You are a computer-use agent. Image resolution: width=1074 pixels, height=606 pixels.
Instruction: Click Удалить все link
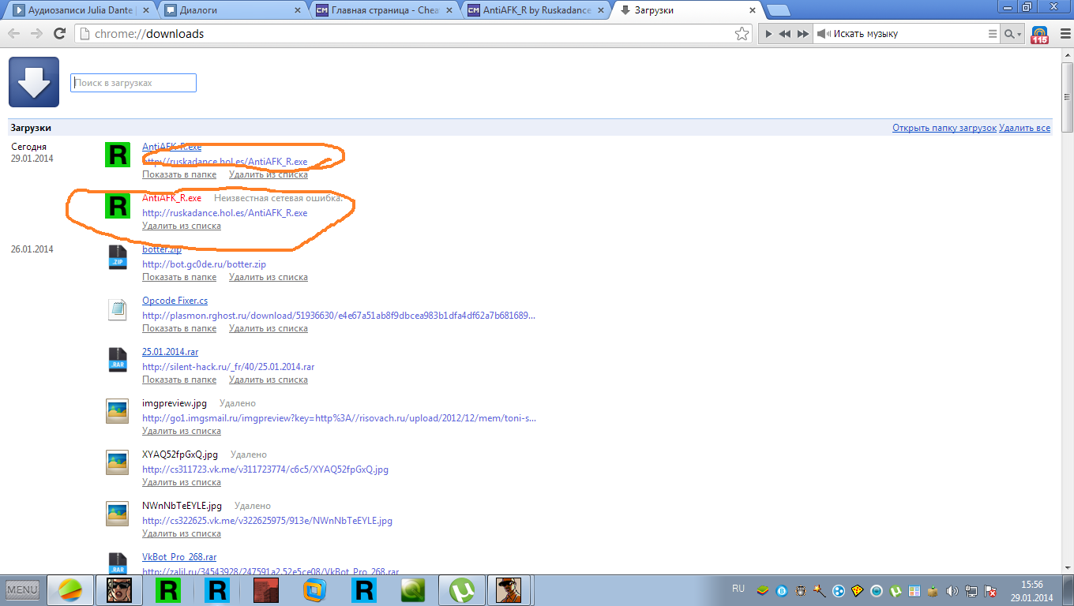click(1024, 128)
